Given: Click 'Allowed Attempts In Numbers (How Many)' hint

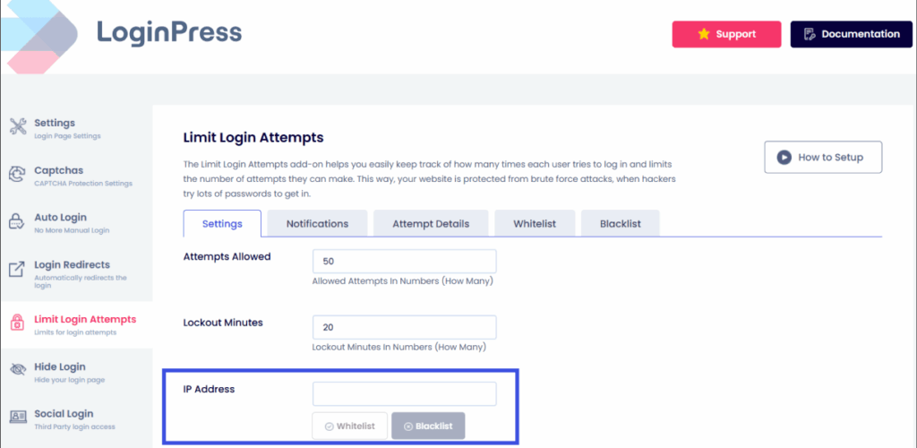Looking at the screenshot, I should 402,280.
